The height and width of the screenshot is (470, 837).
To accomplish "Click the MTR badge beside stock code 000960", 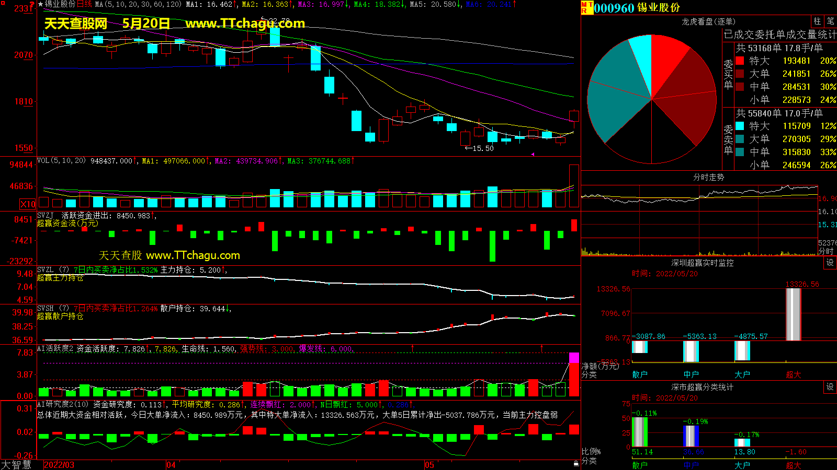I will (x=587, y=7).
